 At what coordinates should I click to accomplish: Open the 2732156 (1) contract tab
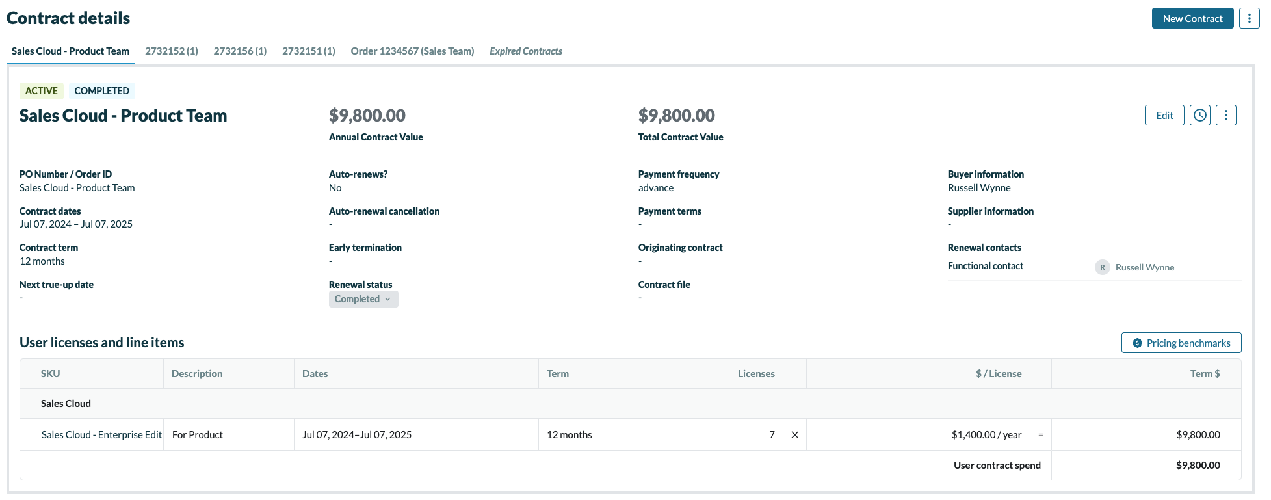click(x=240, y=51)
